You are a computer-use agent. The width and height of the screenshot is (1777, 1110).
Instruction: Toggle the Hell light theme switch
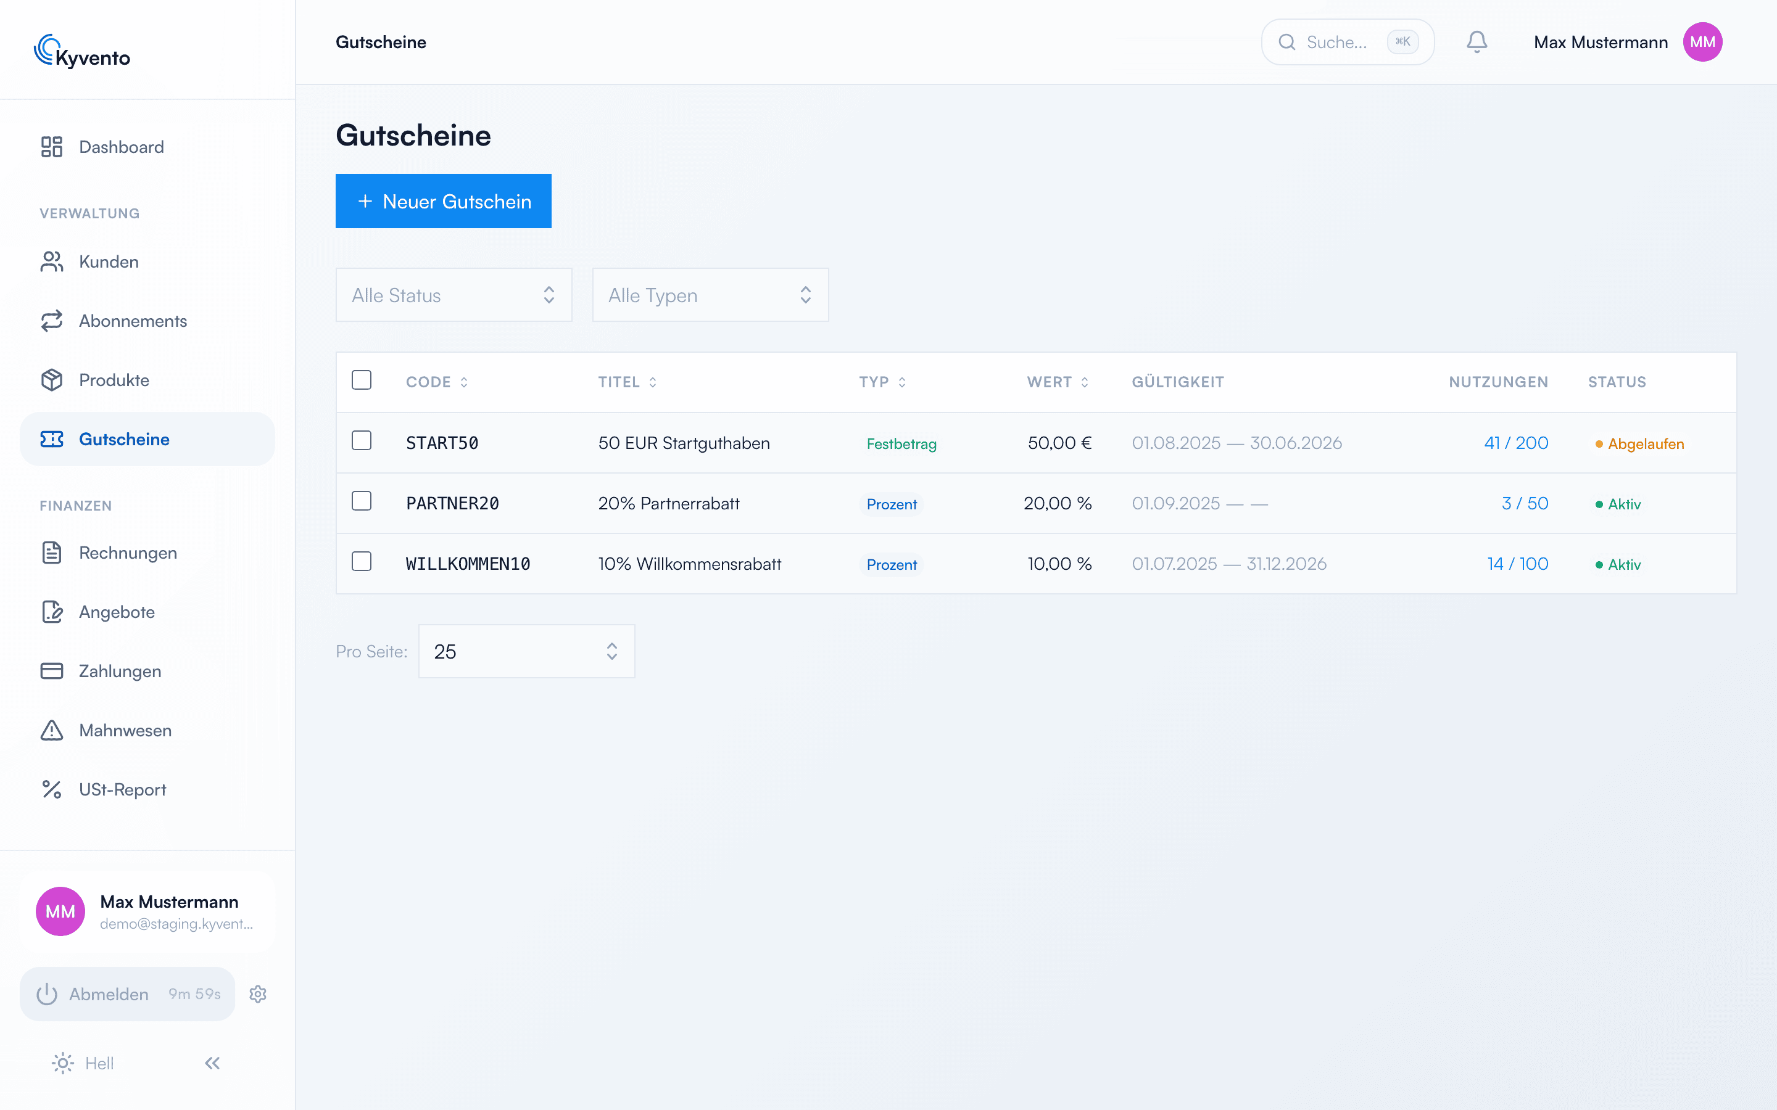(x=82, y=1063)
